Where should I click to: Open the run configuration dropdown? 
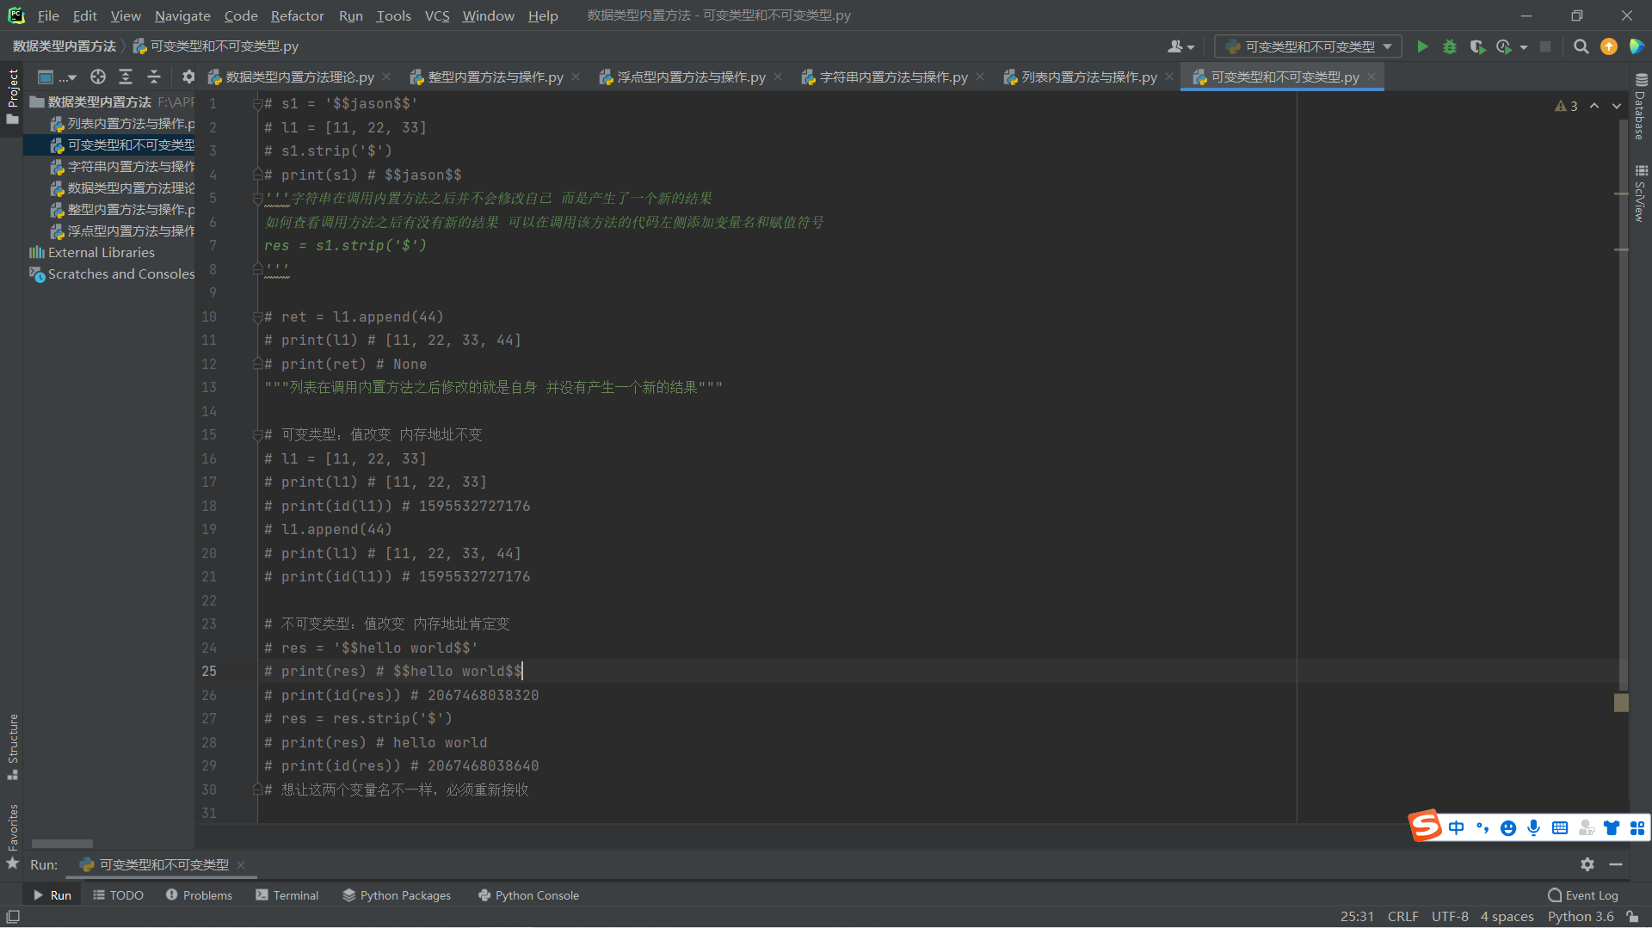click(1308, 46)
